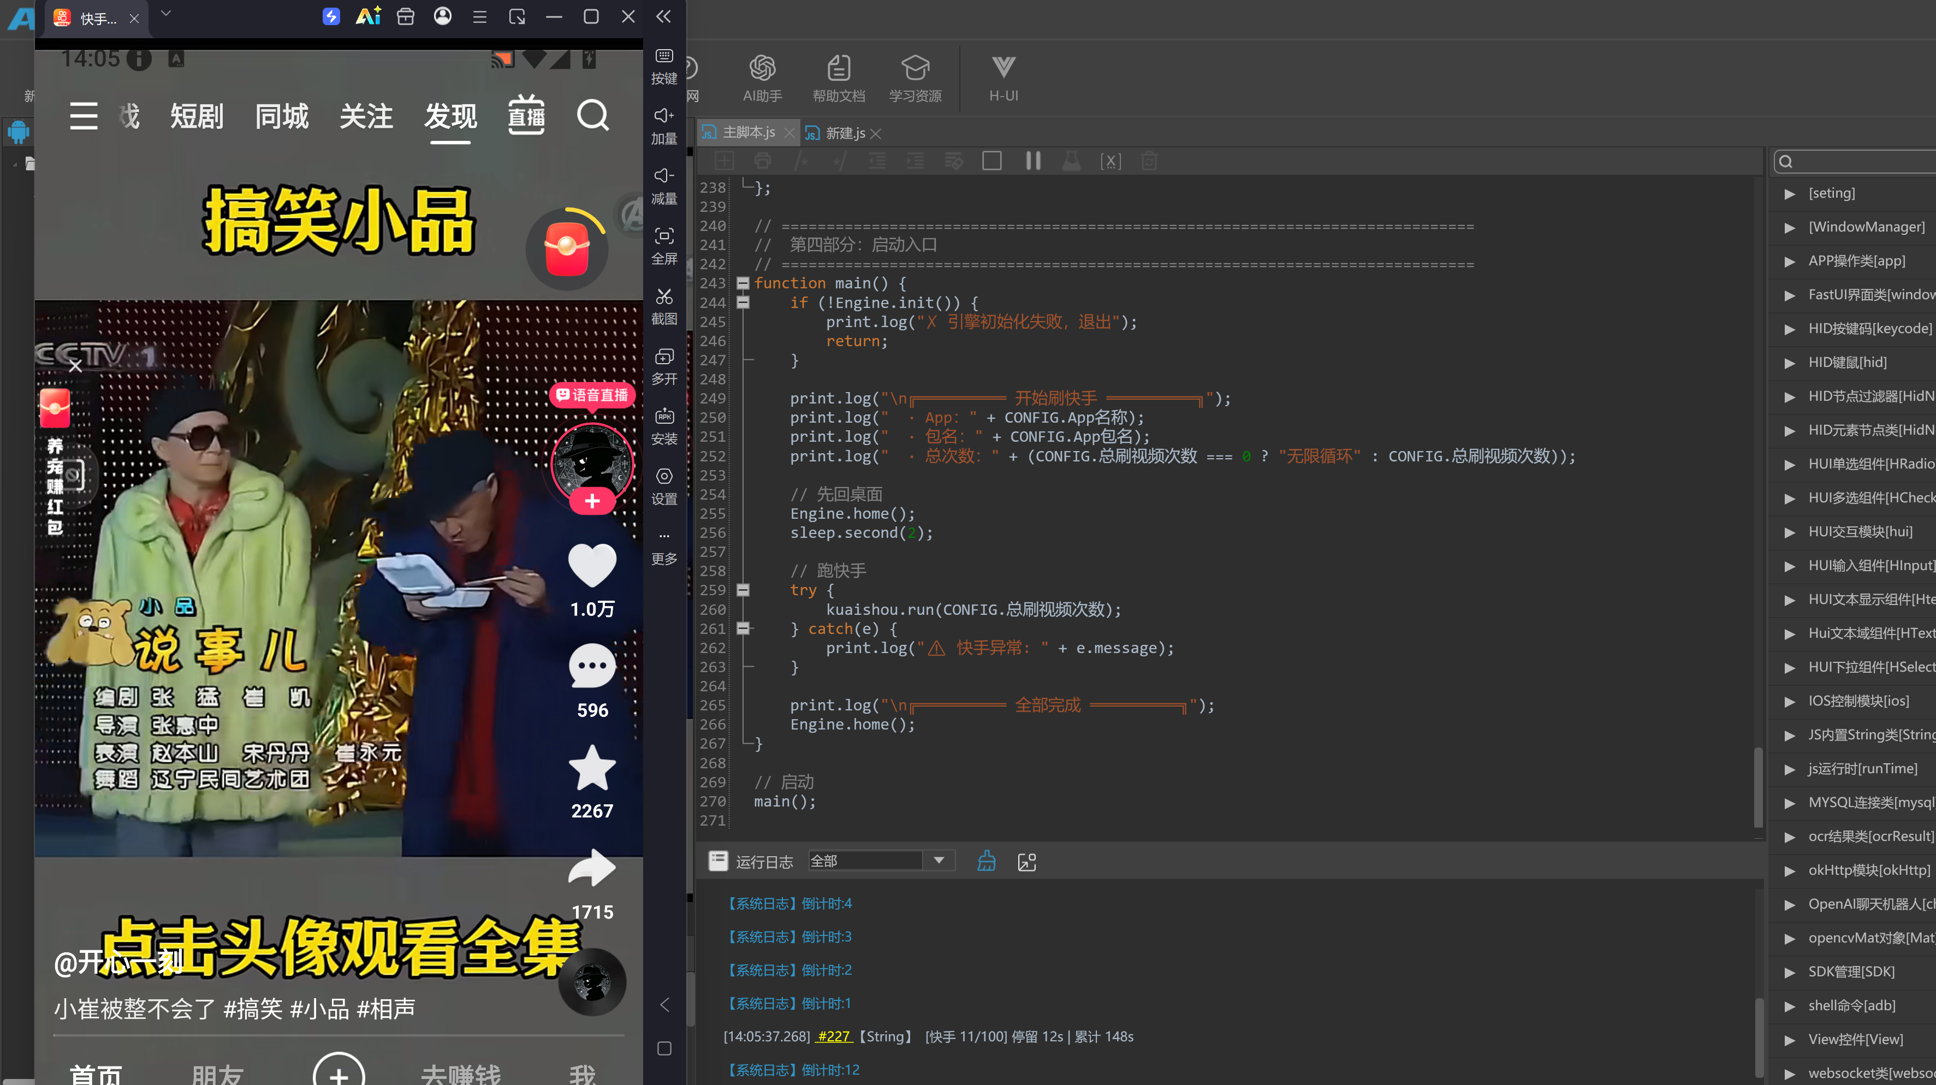
Task: Tap the Android back arrow in emulator sidebar
Action: 664,1005
